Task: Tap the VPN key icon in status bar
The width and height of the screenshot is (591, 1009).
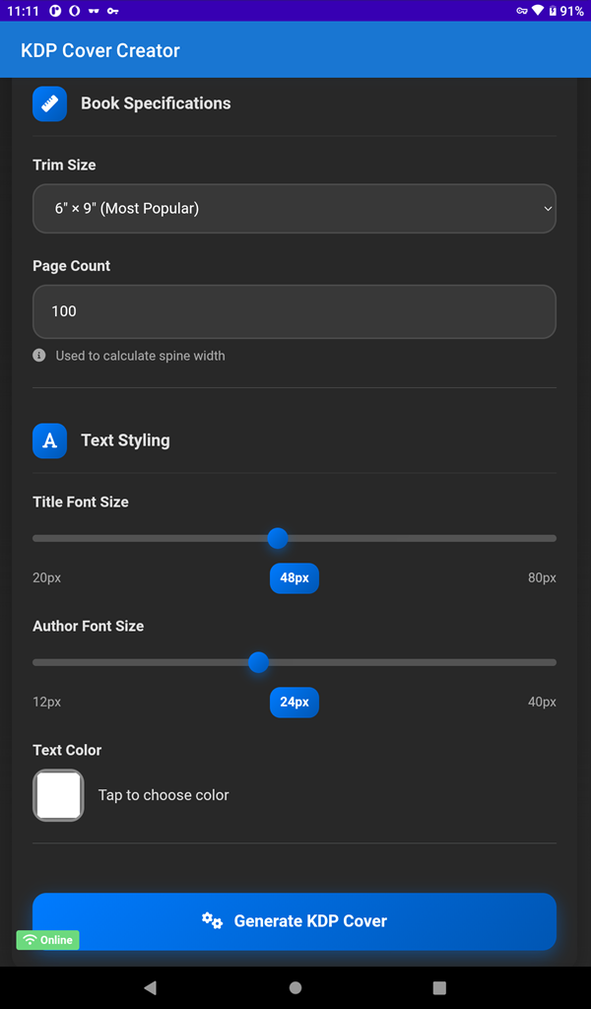Action: [522, 11]
